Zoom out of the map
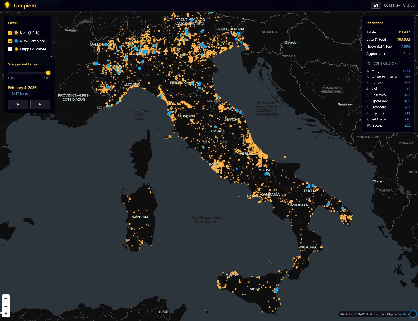Image resolution: width=418 pixels, height=321 pixels. [6, 306]
